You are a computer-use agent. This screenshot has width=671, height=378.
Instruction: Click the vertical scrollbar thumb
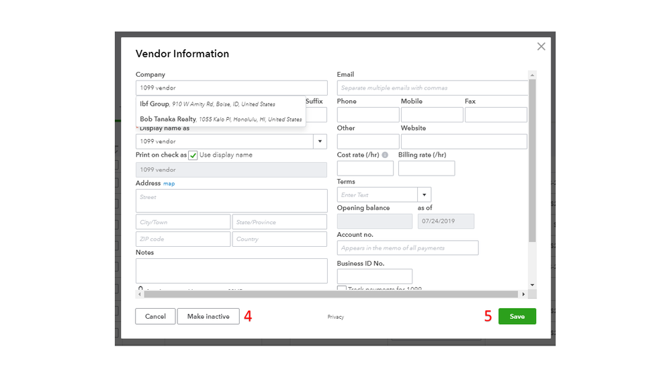(533, 161)
